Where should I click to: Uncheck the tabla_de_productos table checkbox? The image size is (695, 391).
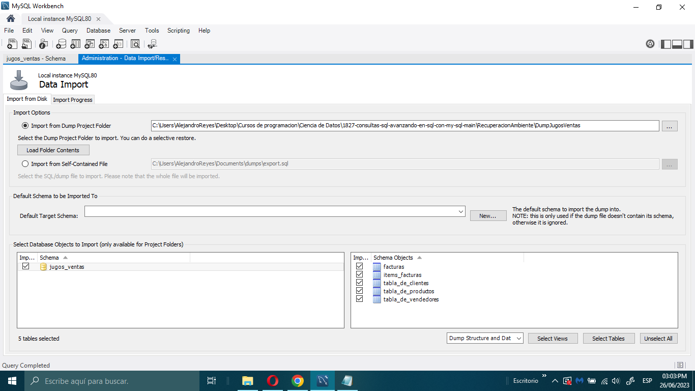tap(360, 291)
